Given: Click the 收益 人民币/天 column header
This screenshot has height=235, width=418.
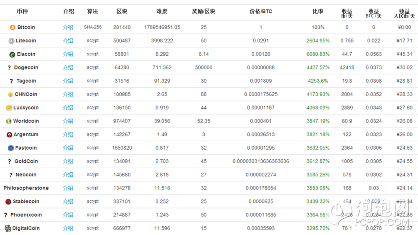Looking at the screenshot, I should point(404,13).
